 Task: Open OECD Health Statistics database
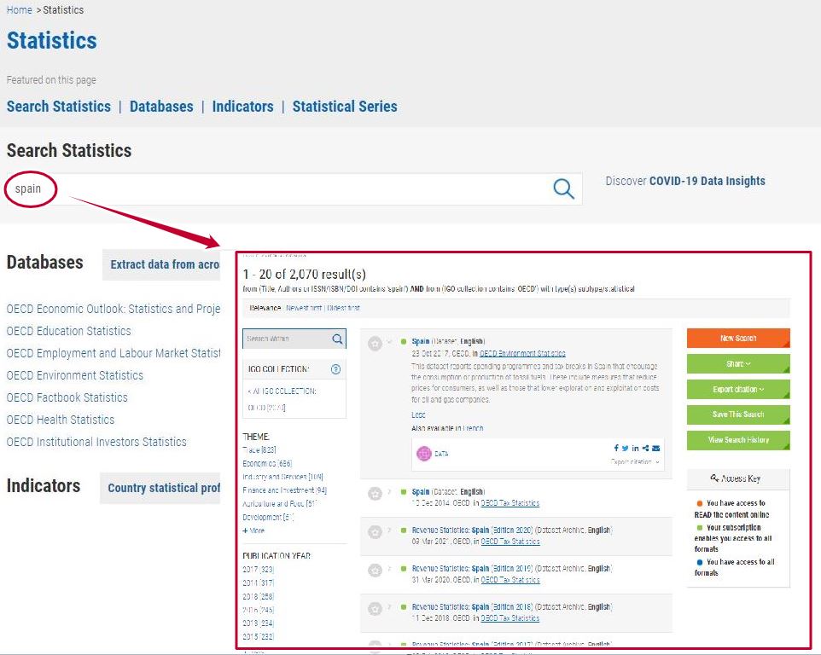click(61, 420)
